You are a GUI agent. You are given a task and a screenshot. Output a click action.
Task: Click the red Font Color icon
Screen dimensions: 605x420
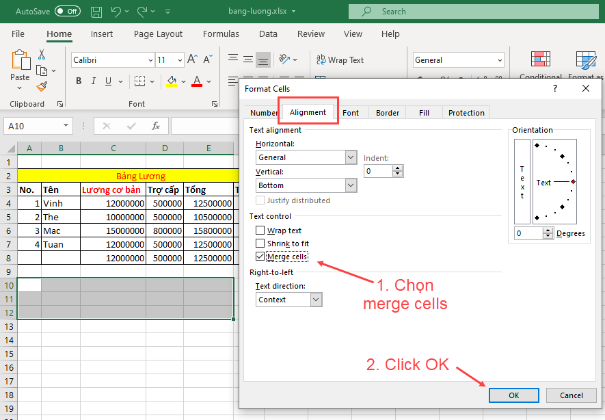[x=197, y=81]
